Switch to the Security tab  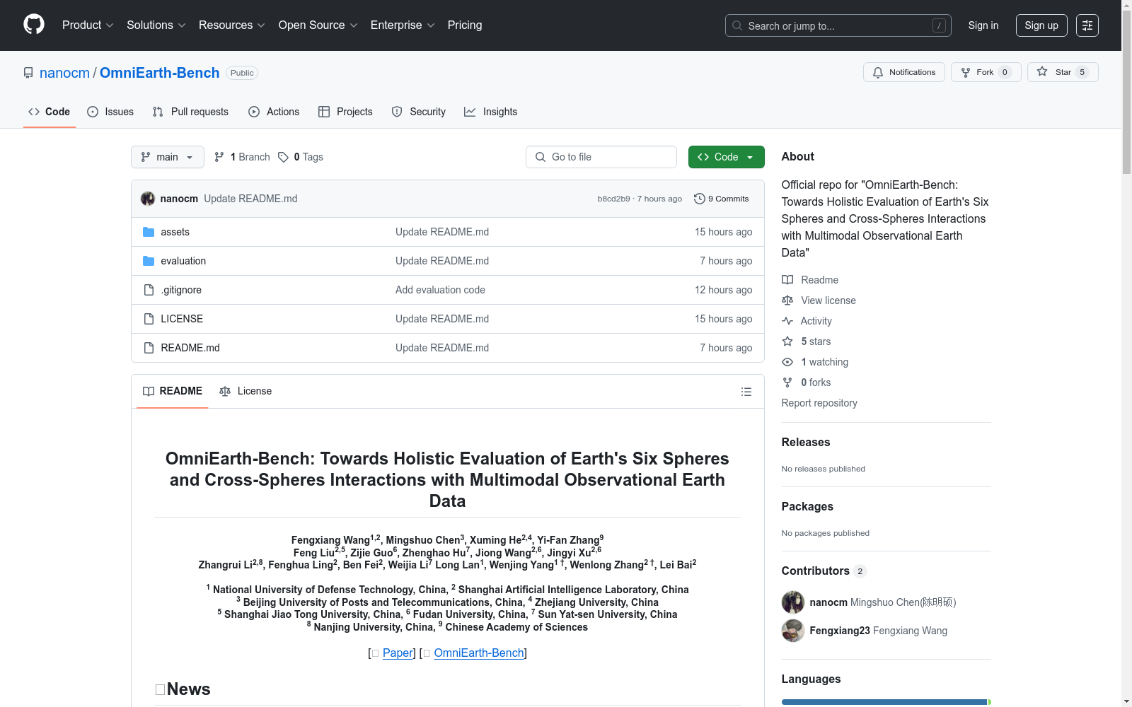pyautogui.click(x=419, y=112)
